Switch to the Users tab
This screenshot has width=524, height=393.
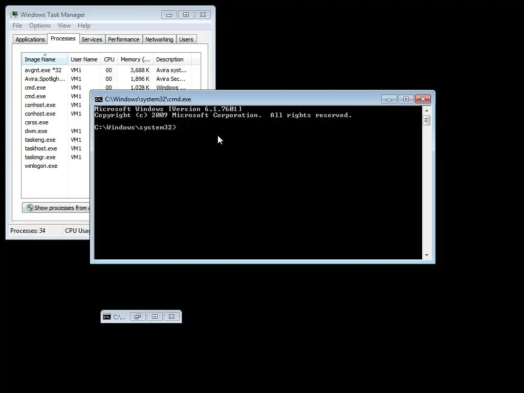(186, 39)
